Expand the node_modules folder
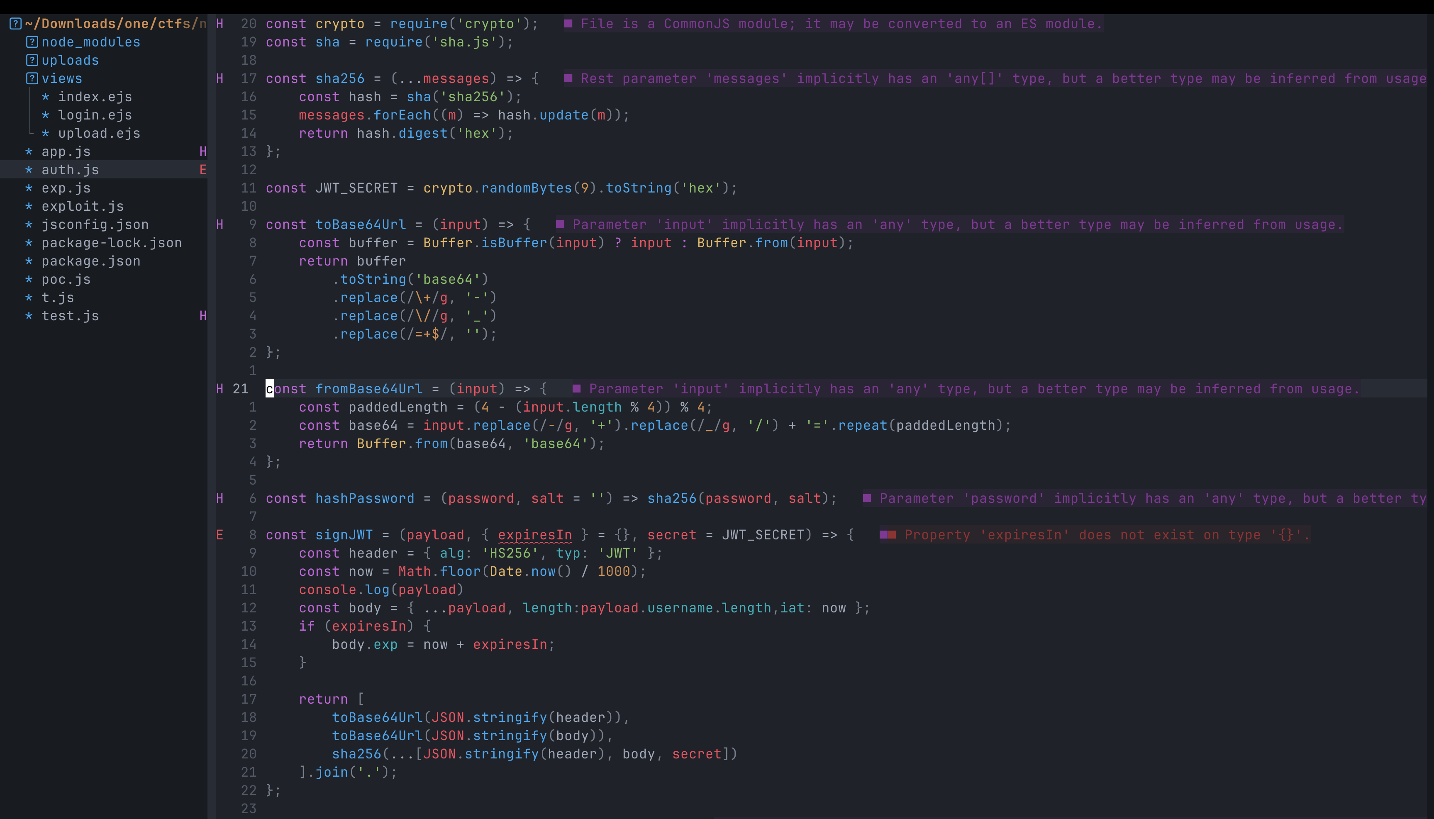The height and width of the screenshot is (819, 1434). 91,41
